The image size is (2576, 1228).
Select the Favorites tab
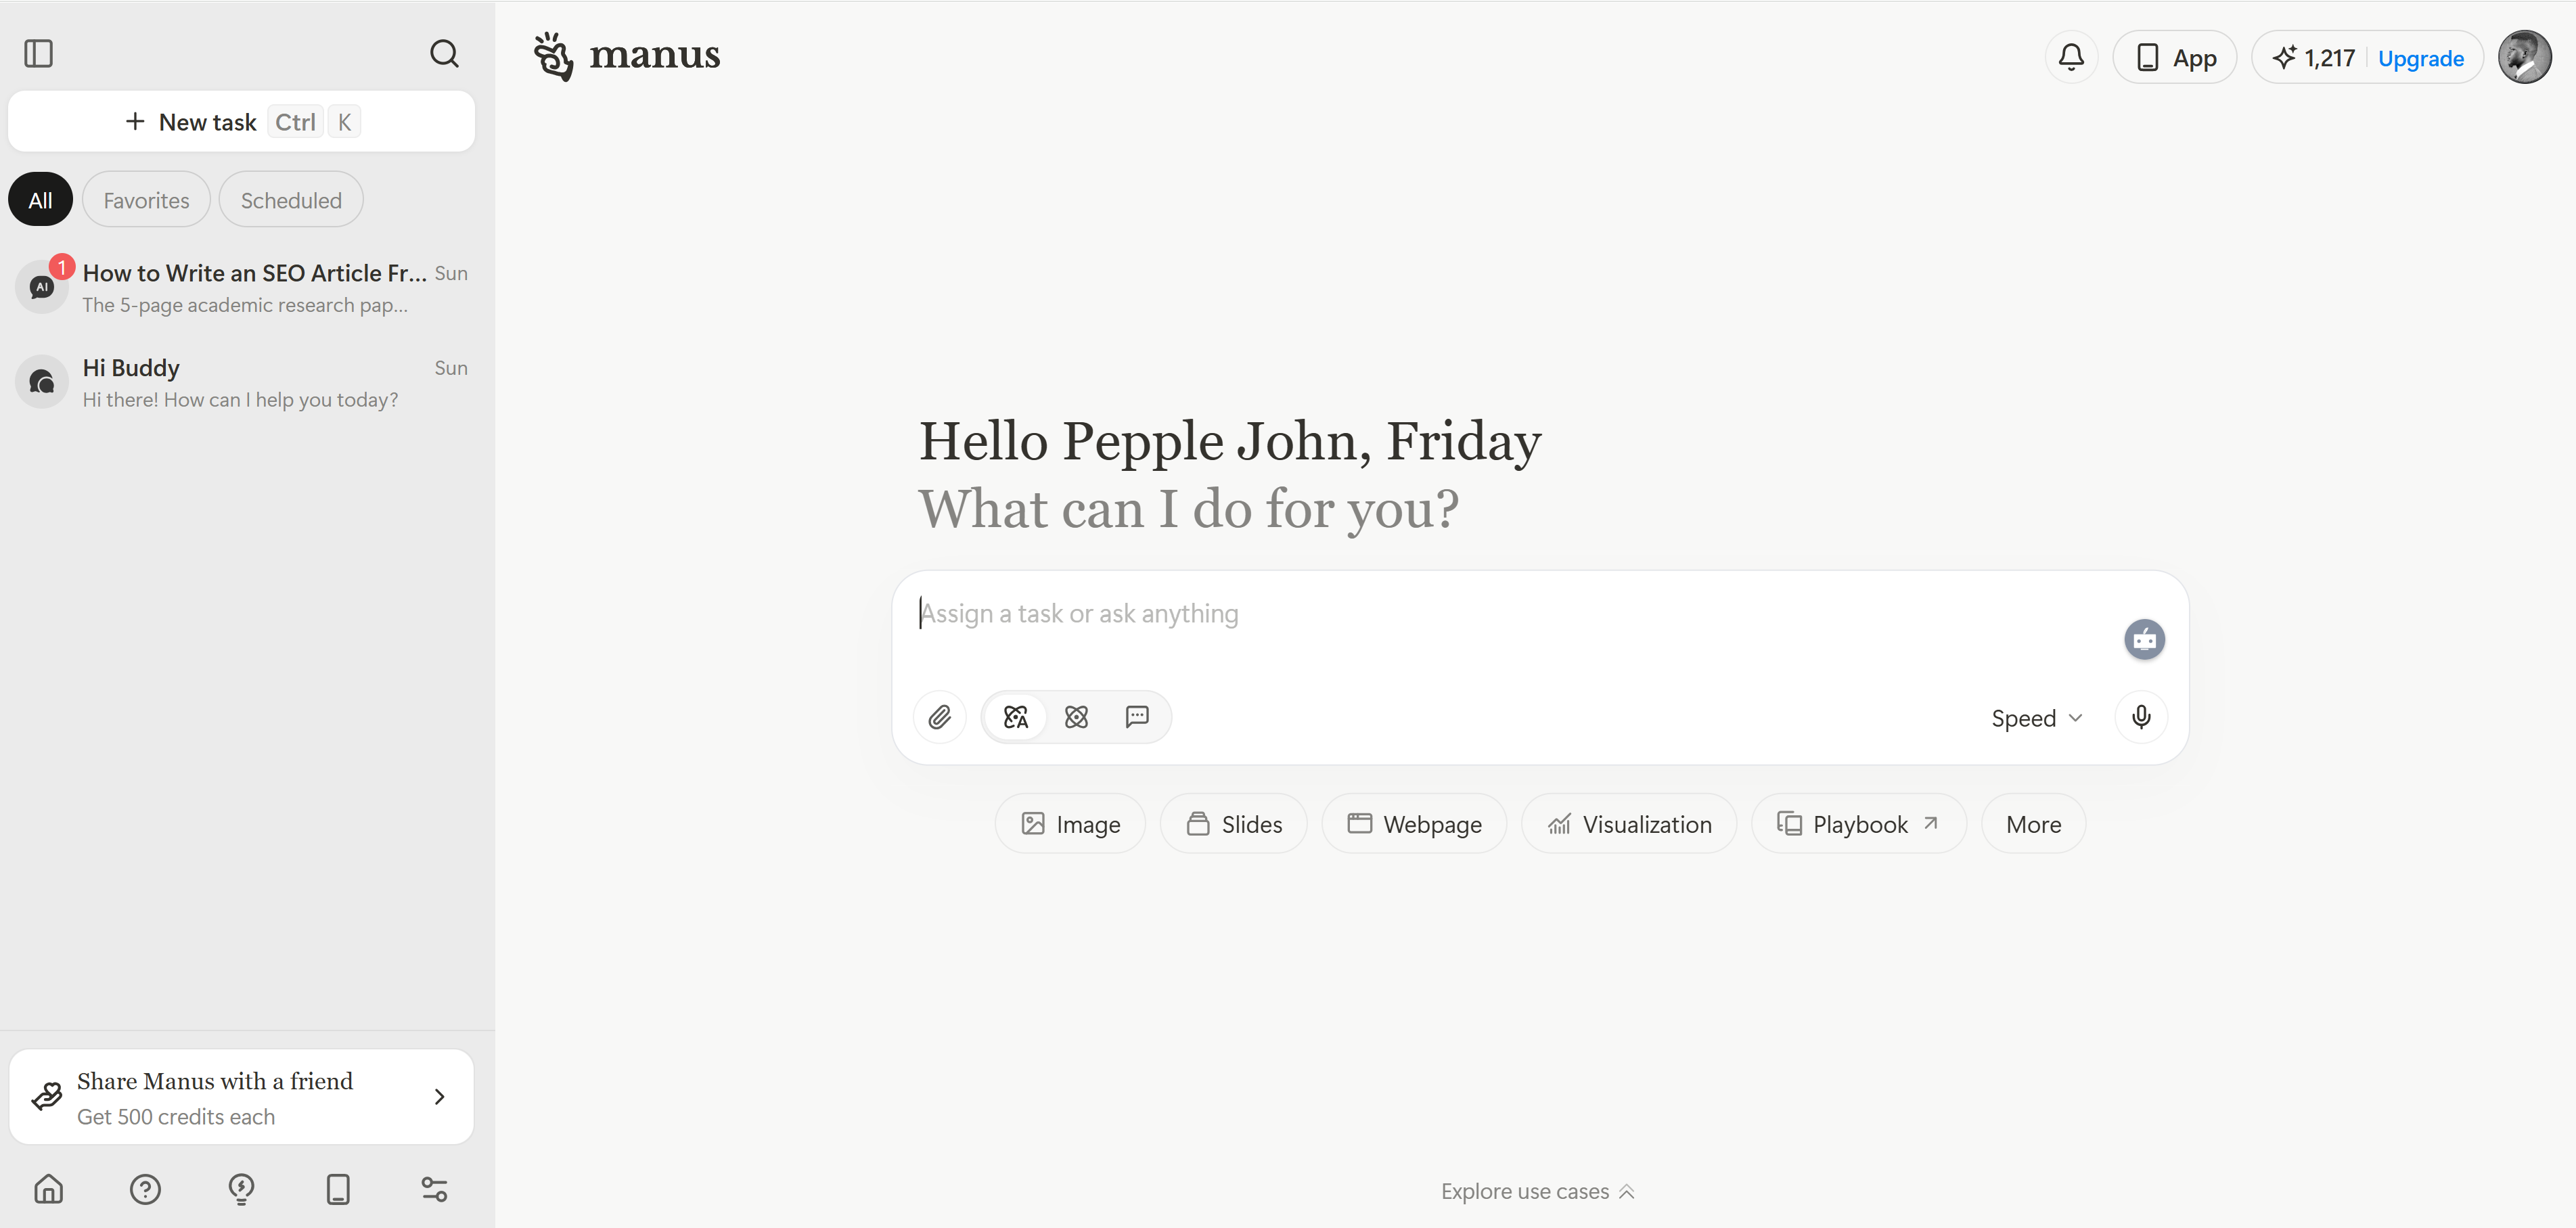click(146, 200)
